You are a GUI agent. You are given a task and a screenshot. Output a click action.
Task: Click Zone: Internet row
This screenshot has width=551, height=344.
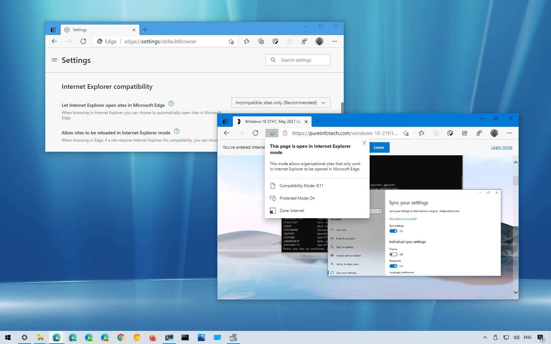[x=317, y=211]
